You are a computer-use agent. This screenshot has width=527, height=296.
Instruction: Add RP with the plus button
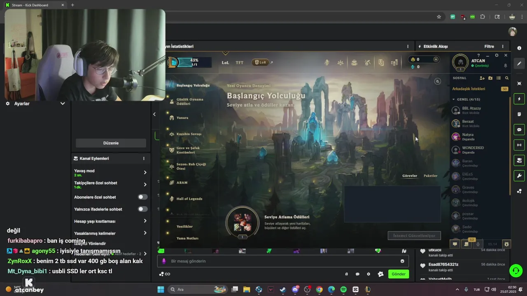tap(436, 59)
